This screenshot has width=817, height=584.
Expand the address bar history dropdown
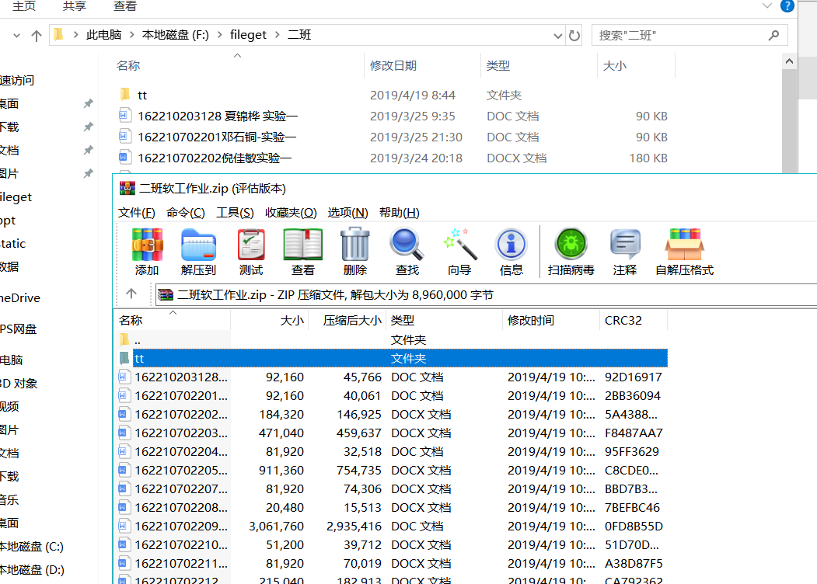557,35
